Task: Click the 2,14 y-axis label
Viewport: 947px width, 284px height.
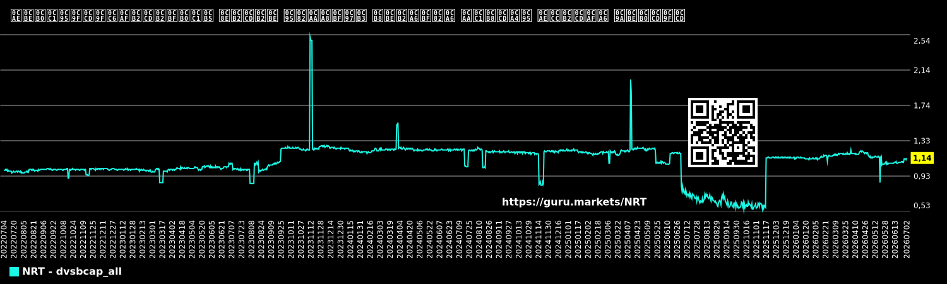Action: (922, 70)
